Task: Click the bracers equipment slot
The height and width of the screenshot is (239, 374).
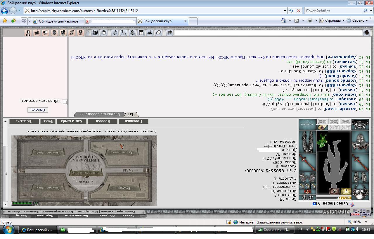Action: coord(360,177)
